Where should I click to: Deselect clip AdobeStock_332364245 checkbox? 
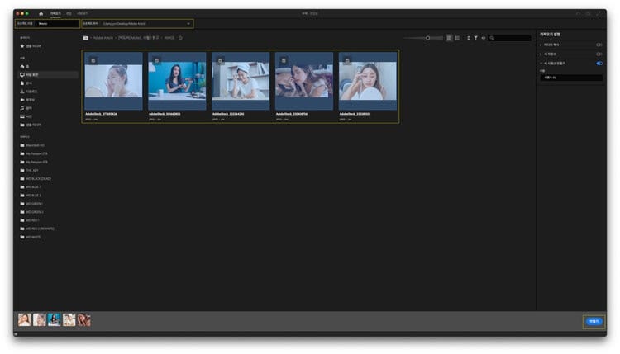tap(220, 61)
